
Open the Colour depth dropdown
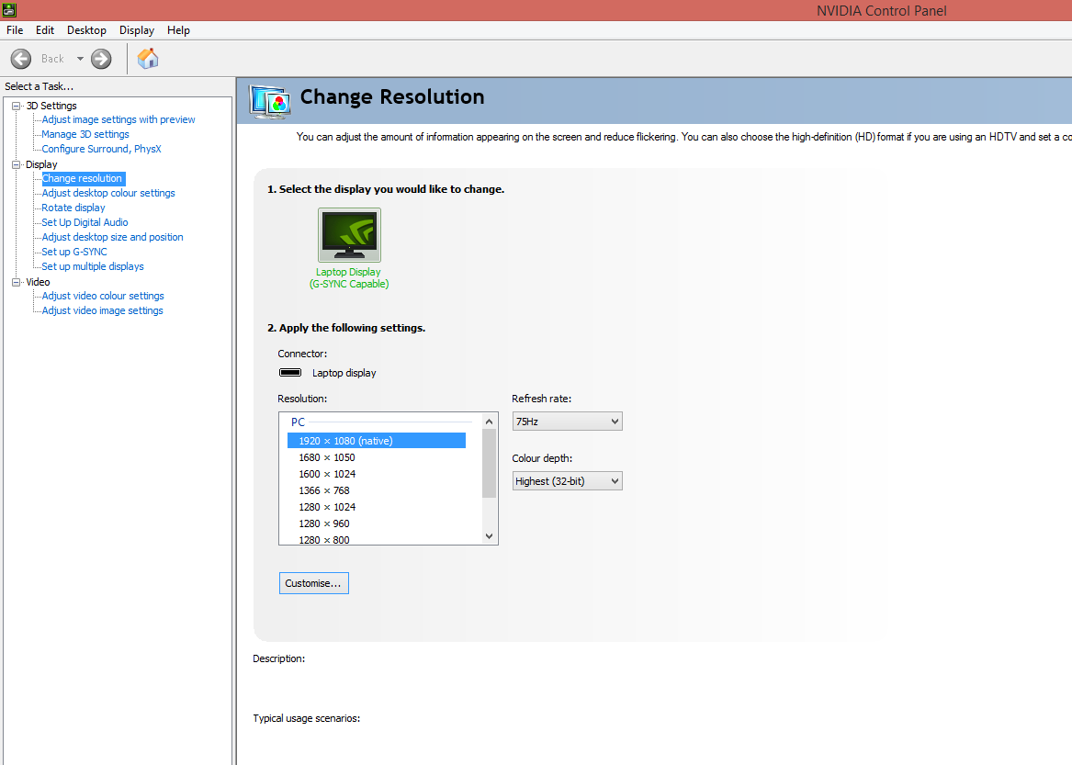pyautogui.click(x=568, y=481)
